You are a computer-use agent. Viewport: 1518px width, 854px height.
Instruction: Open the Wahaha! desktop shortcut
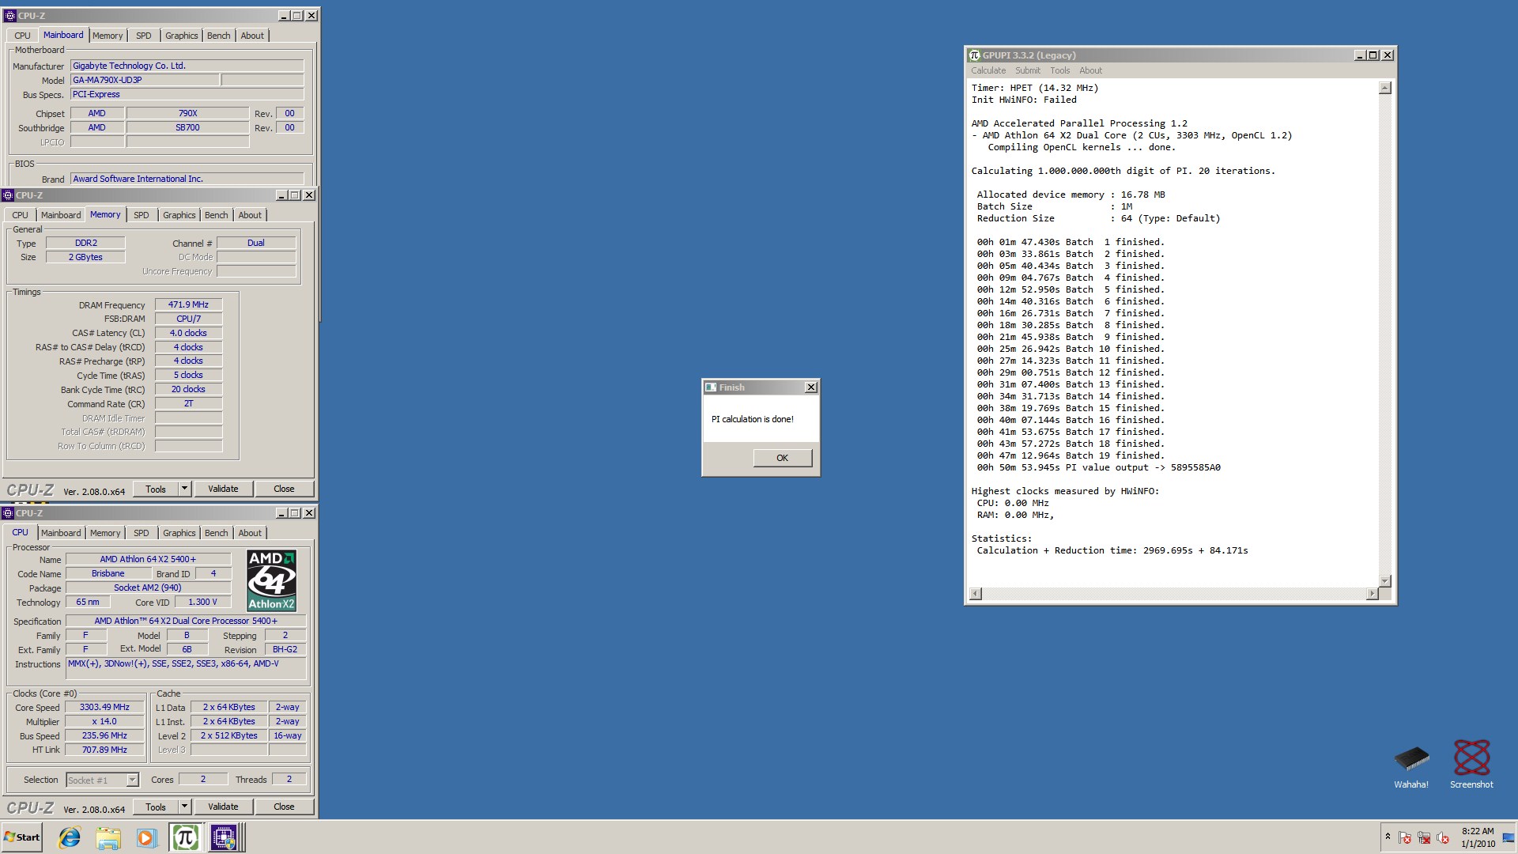1411,766
